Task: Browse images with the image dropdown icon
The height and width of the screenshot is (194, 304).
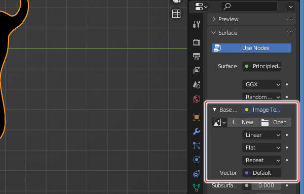Action: click(219, 122)
